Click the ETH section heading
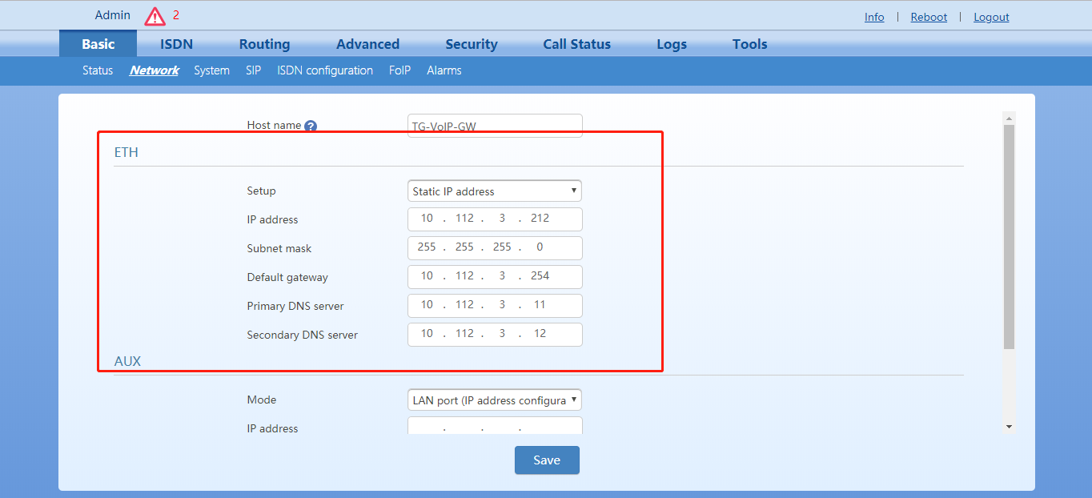Viewport: 1092px width, 498px height. (126, 152)
